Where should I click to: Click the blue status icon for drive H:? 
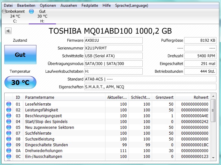pyautogui.click(x=31, y=11)
